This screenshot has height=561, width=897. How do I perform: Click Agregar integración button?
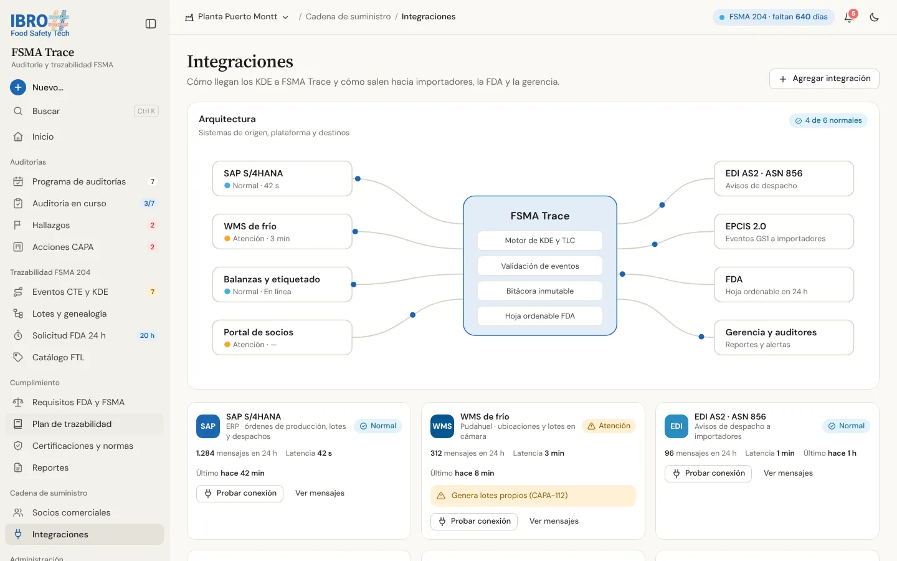point(824,79)
